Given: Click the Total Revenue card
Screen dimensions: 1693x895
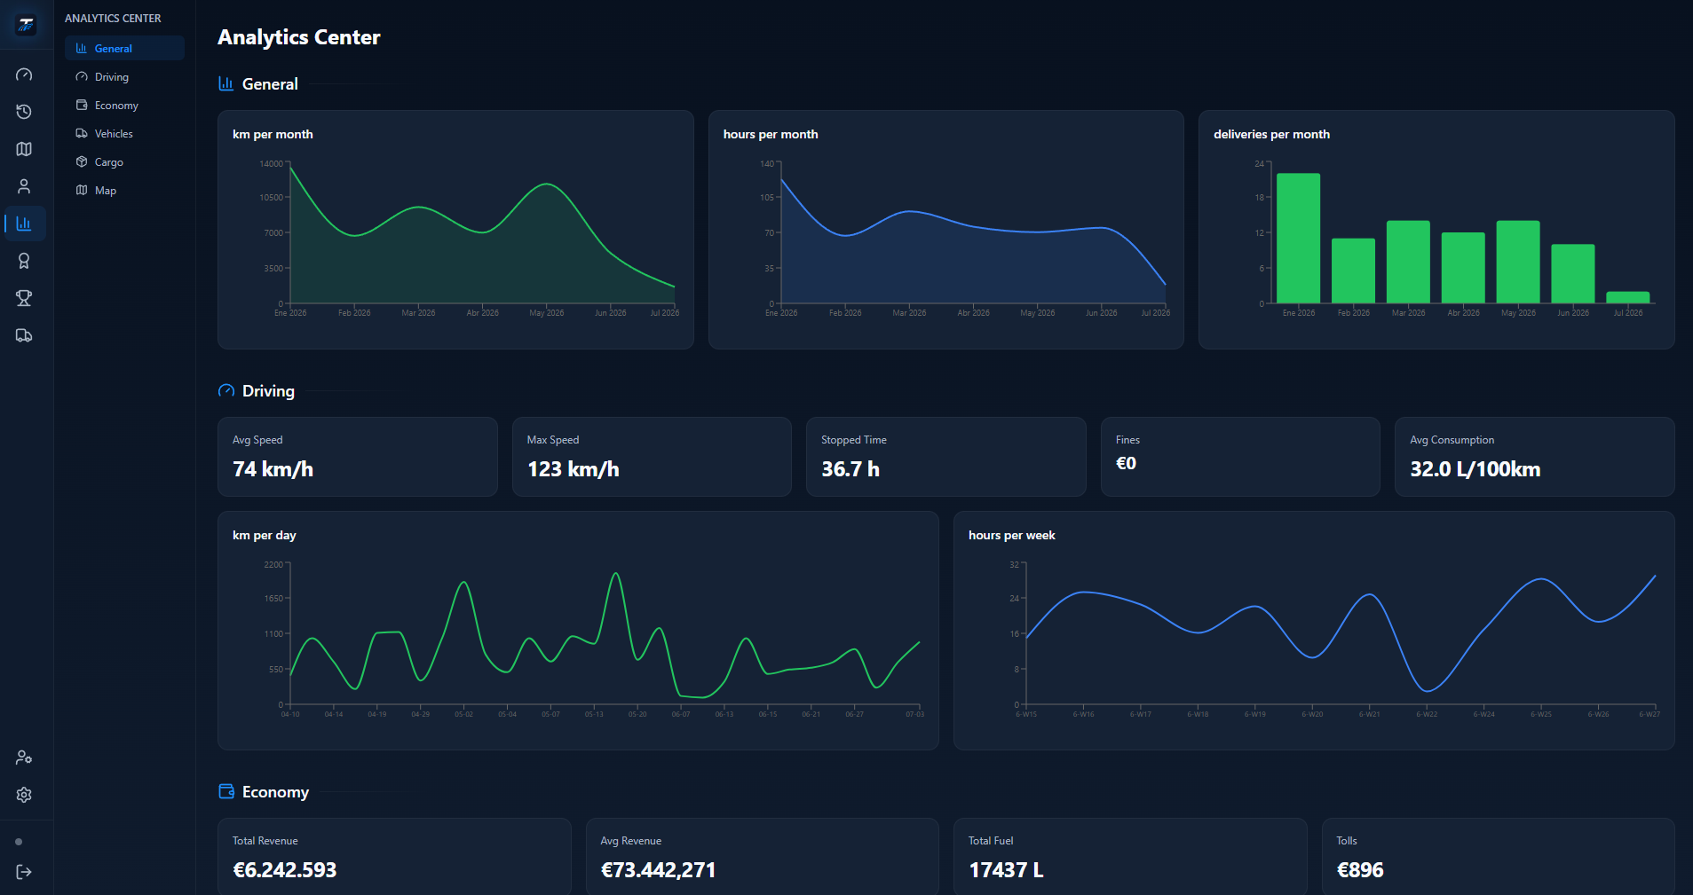Looking at the screenshot, I should (x=394, y=856).
